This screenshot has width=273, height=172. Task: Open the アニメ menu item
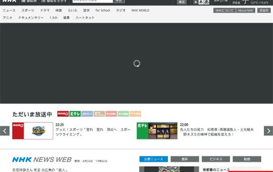pos(7,18)
